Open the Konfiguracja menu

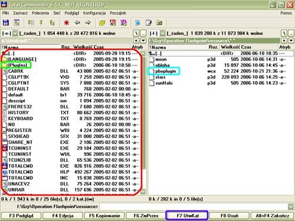pyautogui.click(x=94, y=13)
